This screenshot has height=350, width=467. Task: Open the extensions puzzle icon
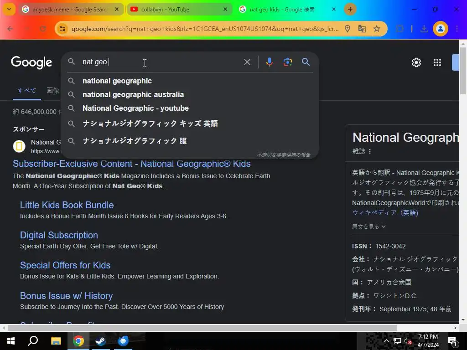(x=400, y=29)
